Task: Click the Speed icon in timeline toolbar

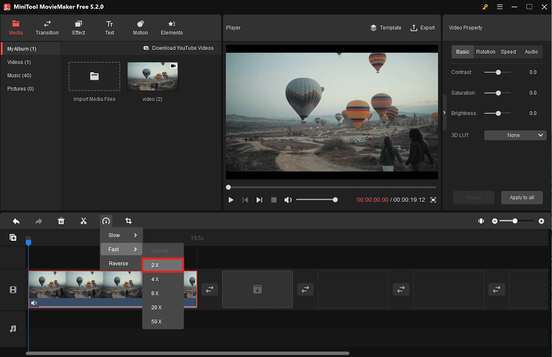Action: point(106,221)
